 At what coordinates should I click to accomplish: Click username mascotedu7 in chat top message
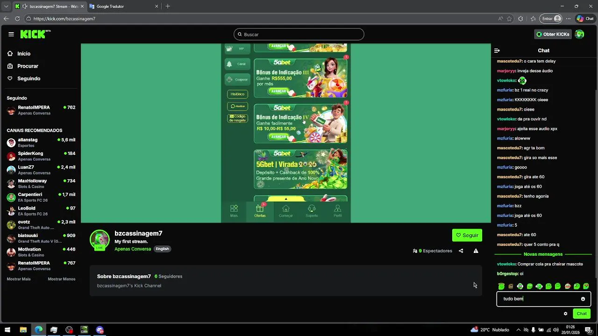[x=510, y=61]
